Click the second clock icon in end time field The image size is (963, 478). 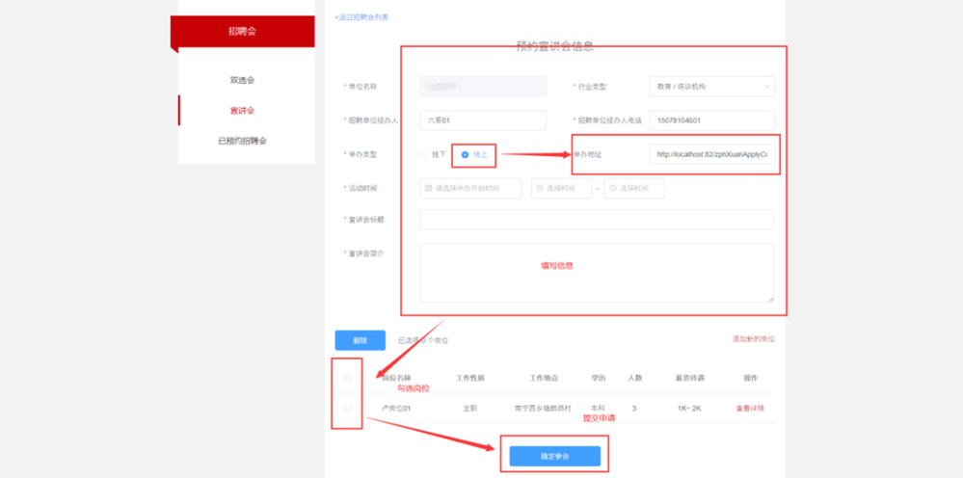(x=613, y=188)
